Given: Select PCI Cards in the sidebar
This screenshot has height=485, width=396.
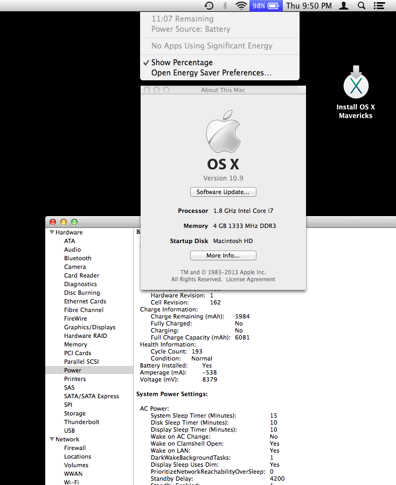Looking at the screenshot, I should pos(78,353).
